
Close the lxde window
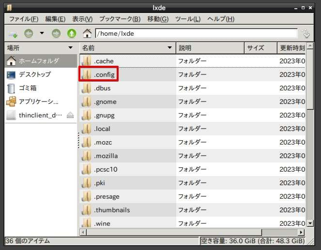point(310,8)
